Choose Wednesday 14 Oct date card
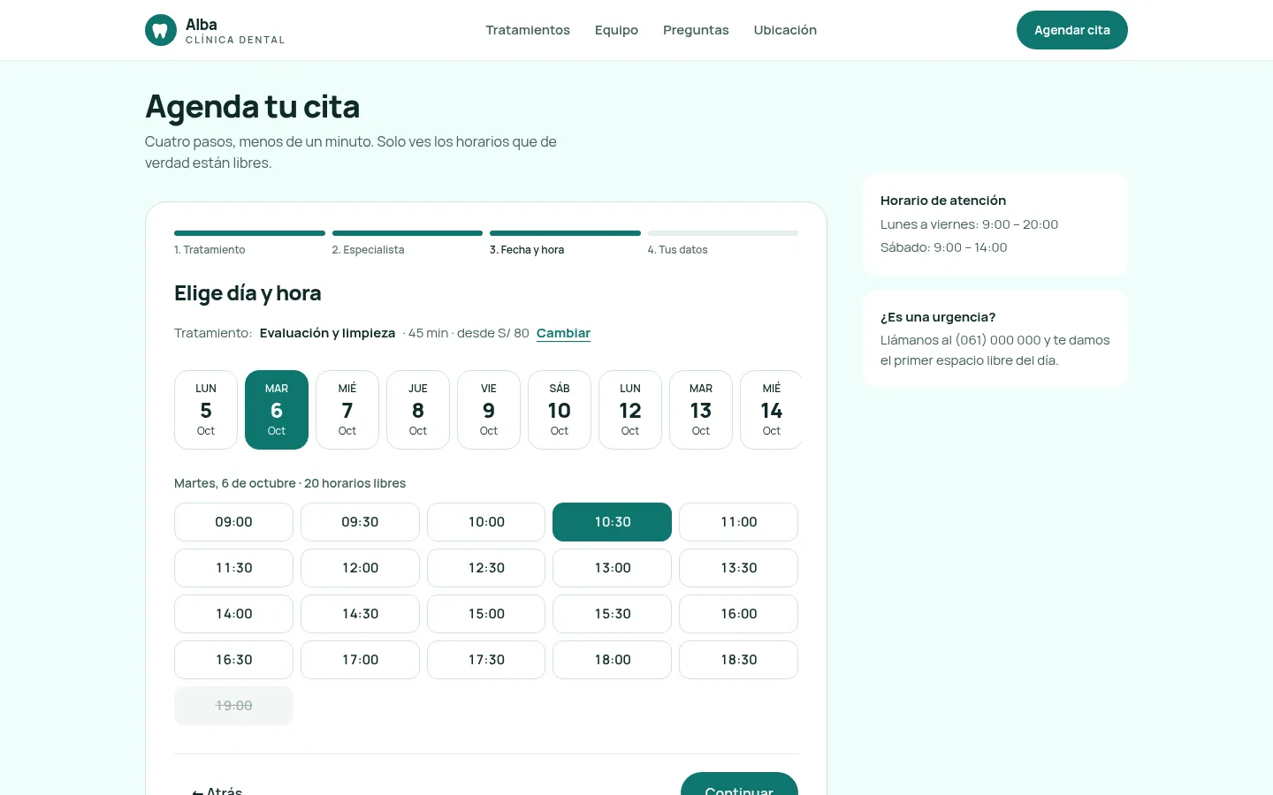The image size is (1273, 795). (771, 410)
